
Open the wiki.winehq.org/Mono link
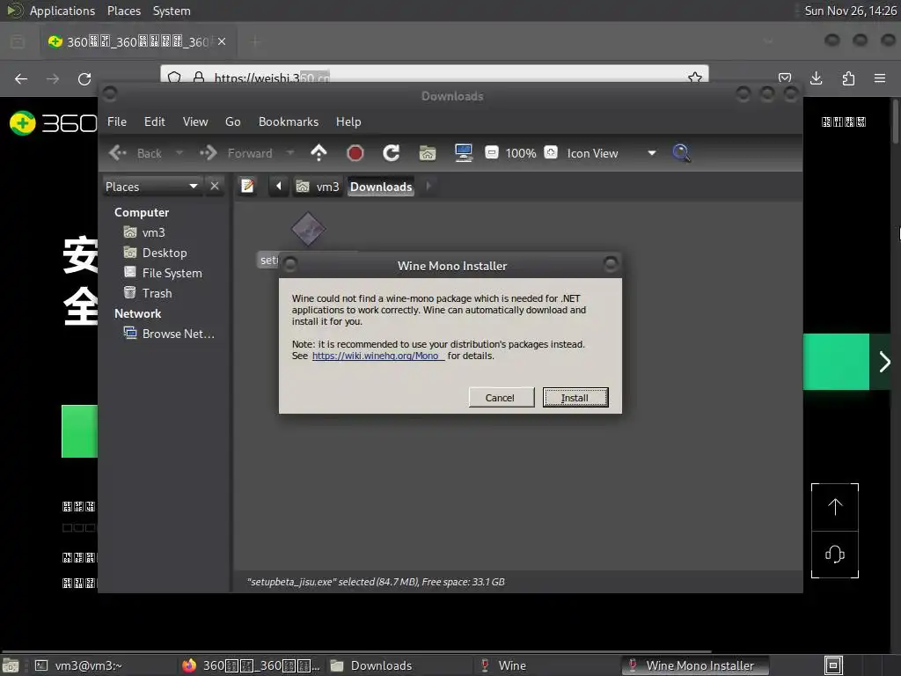pyautogui.click(x=378, y=356)
